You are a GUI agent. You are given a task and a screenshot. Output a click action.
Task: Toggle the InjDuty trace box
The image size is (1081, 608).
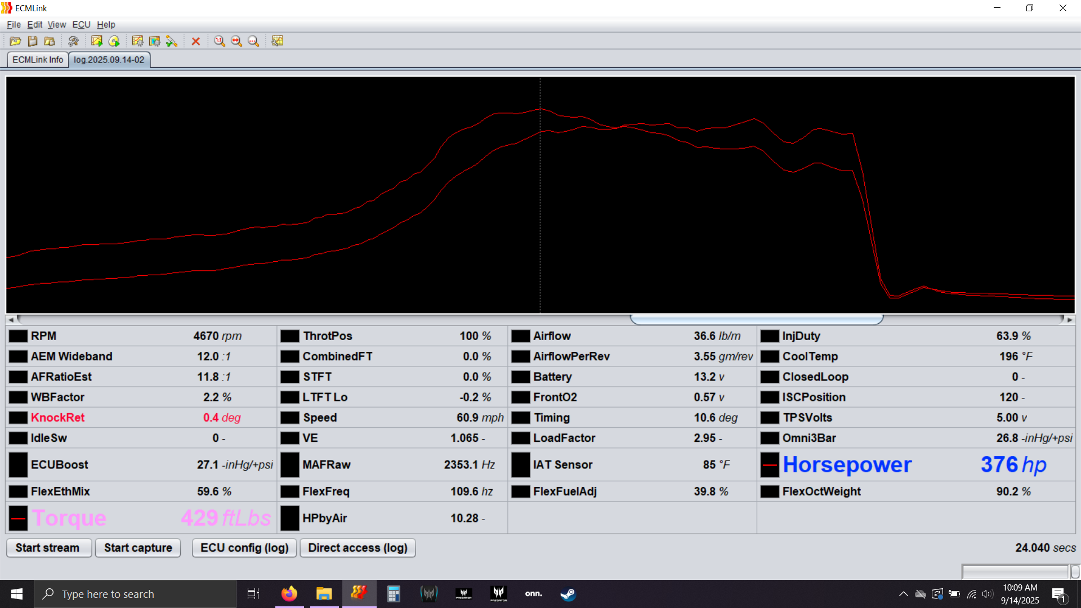tap(770, 336)
